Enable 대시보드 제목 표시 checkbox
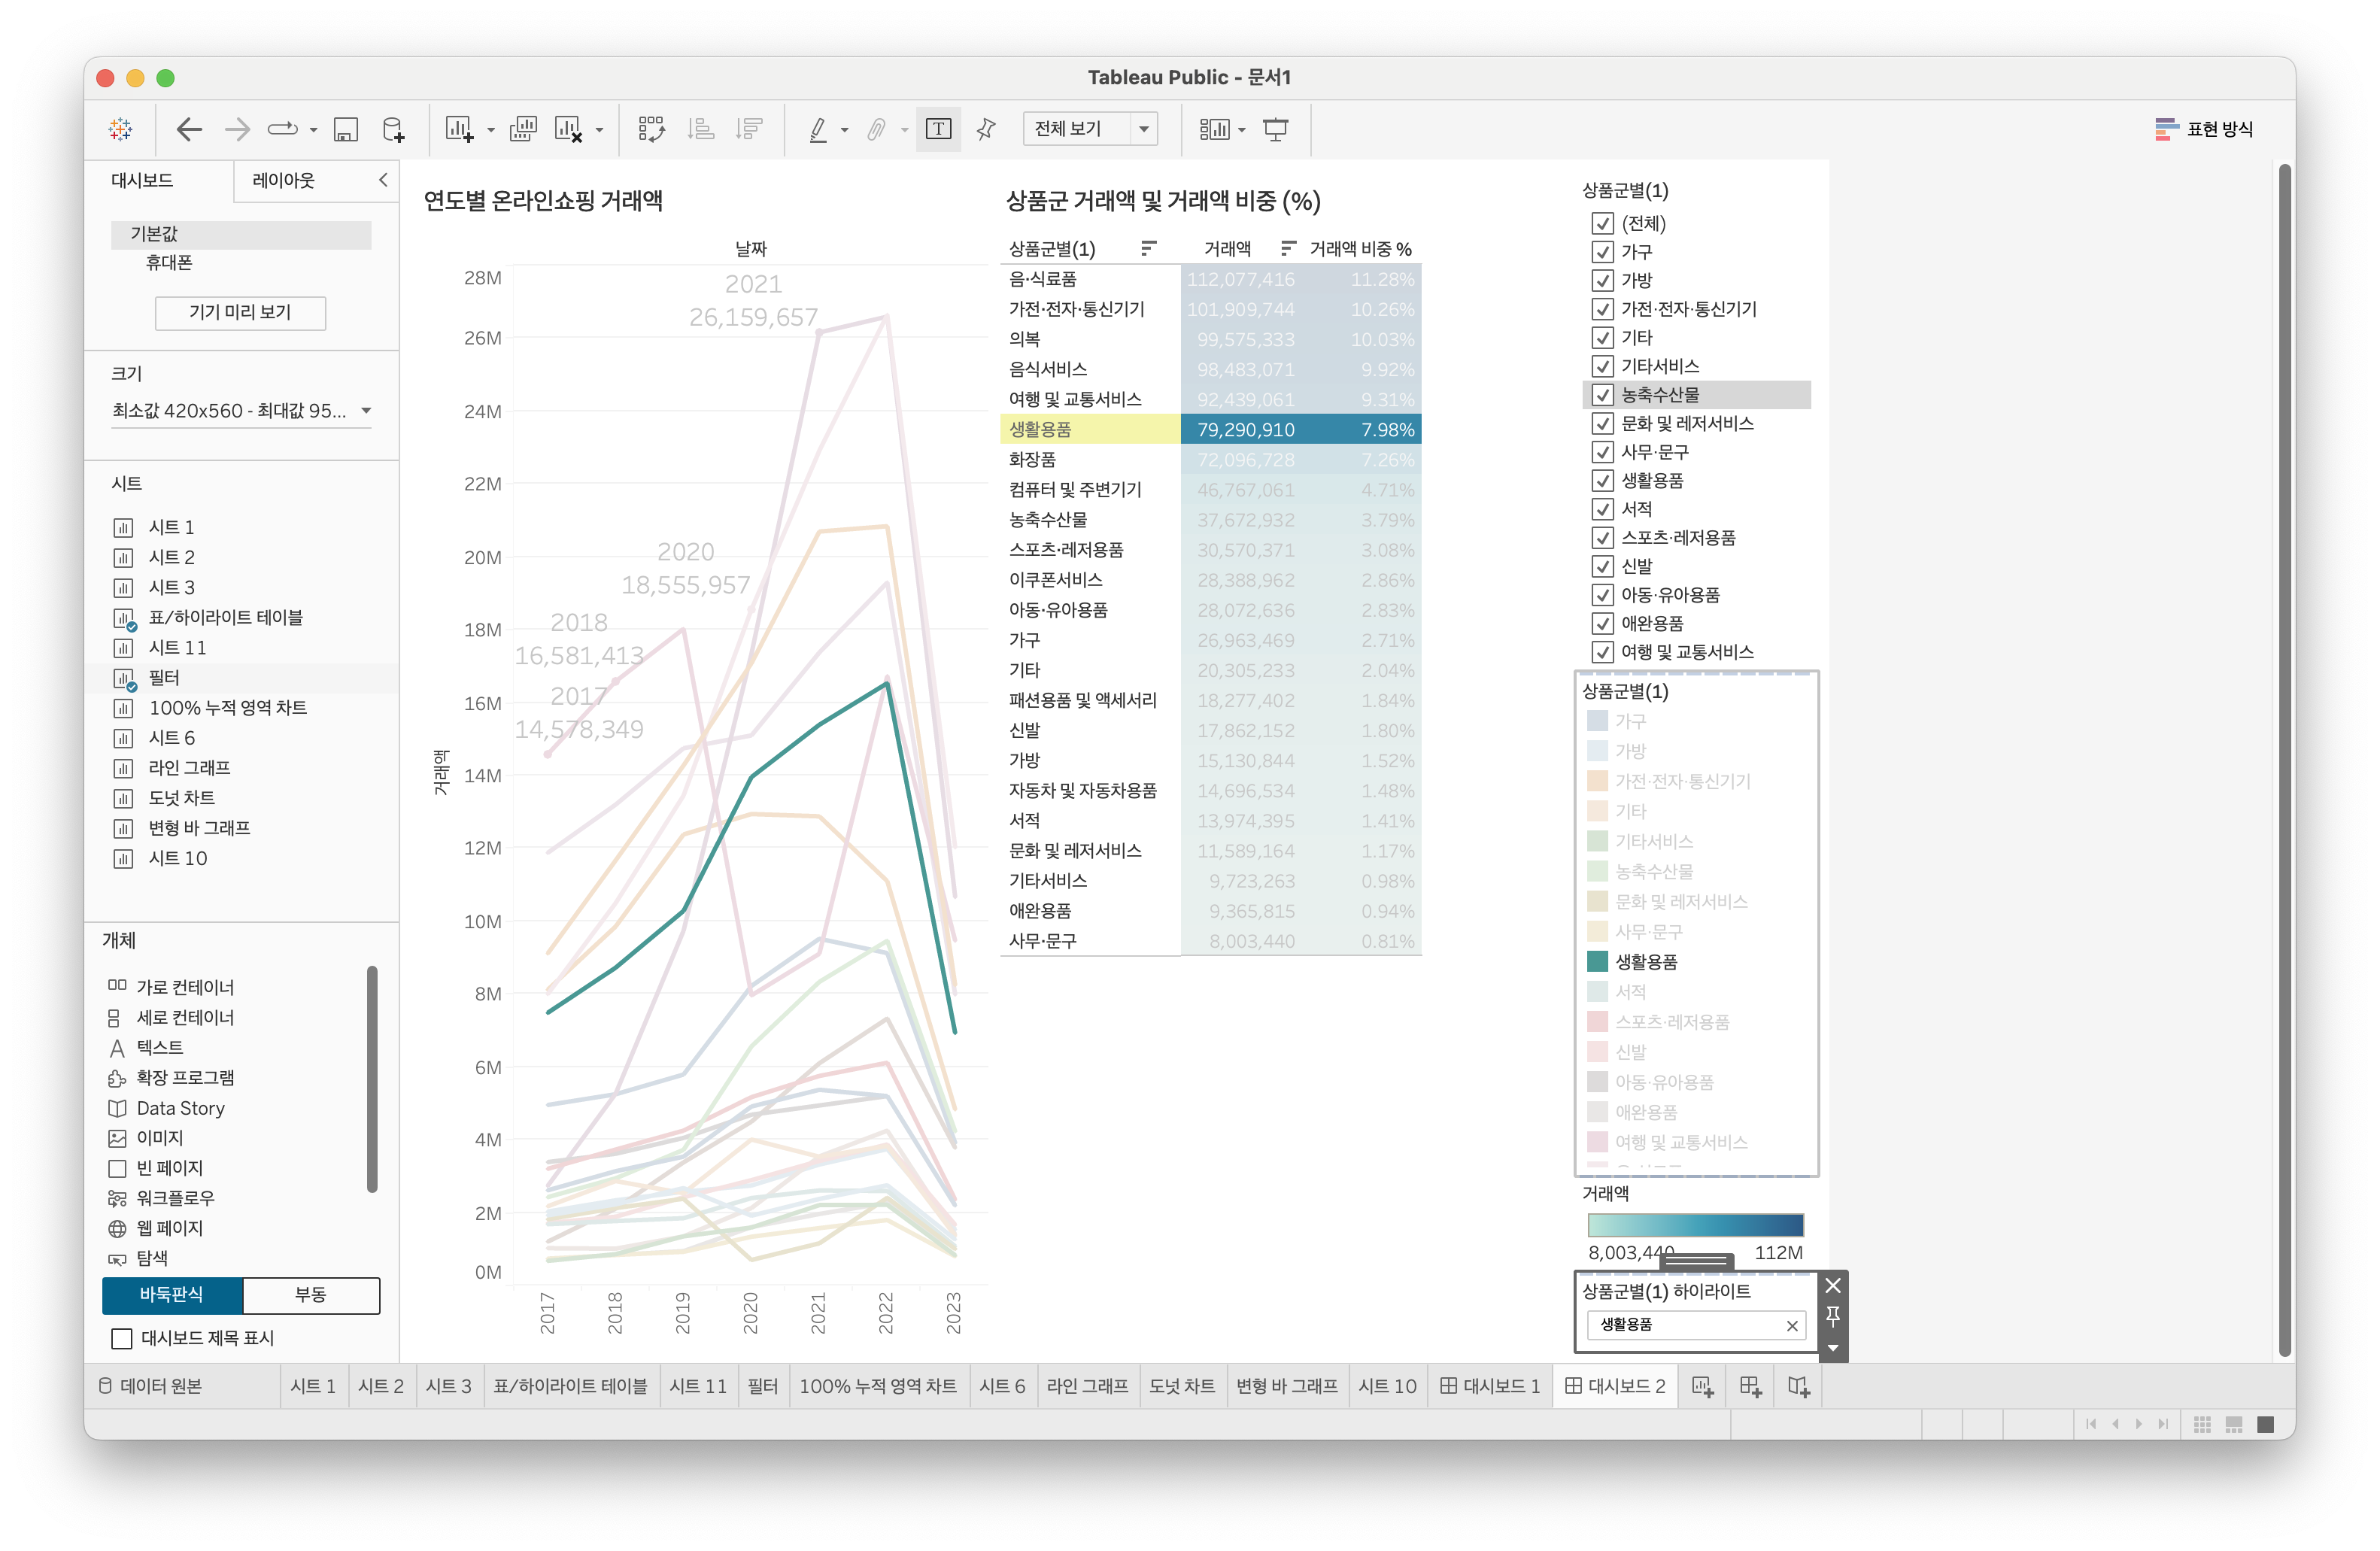Image resolution: width=2380 pixels, height=1551 pixels. coord(122,1338)
